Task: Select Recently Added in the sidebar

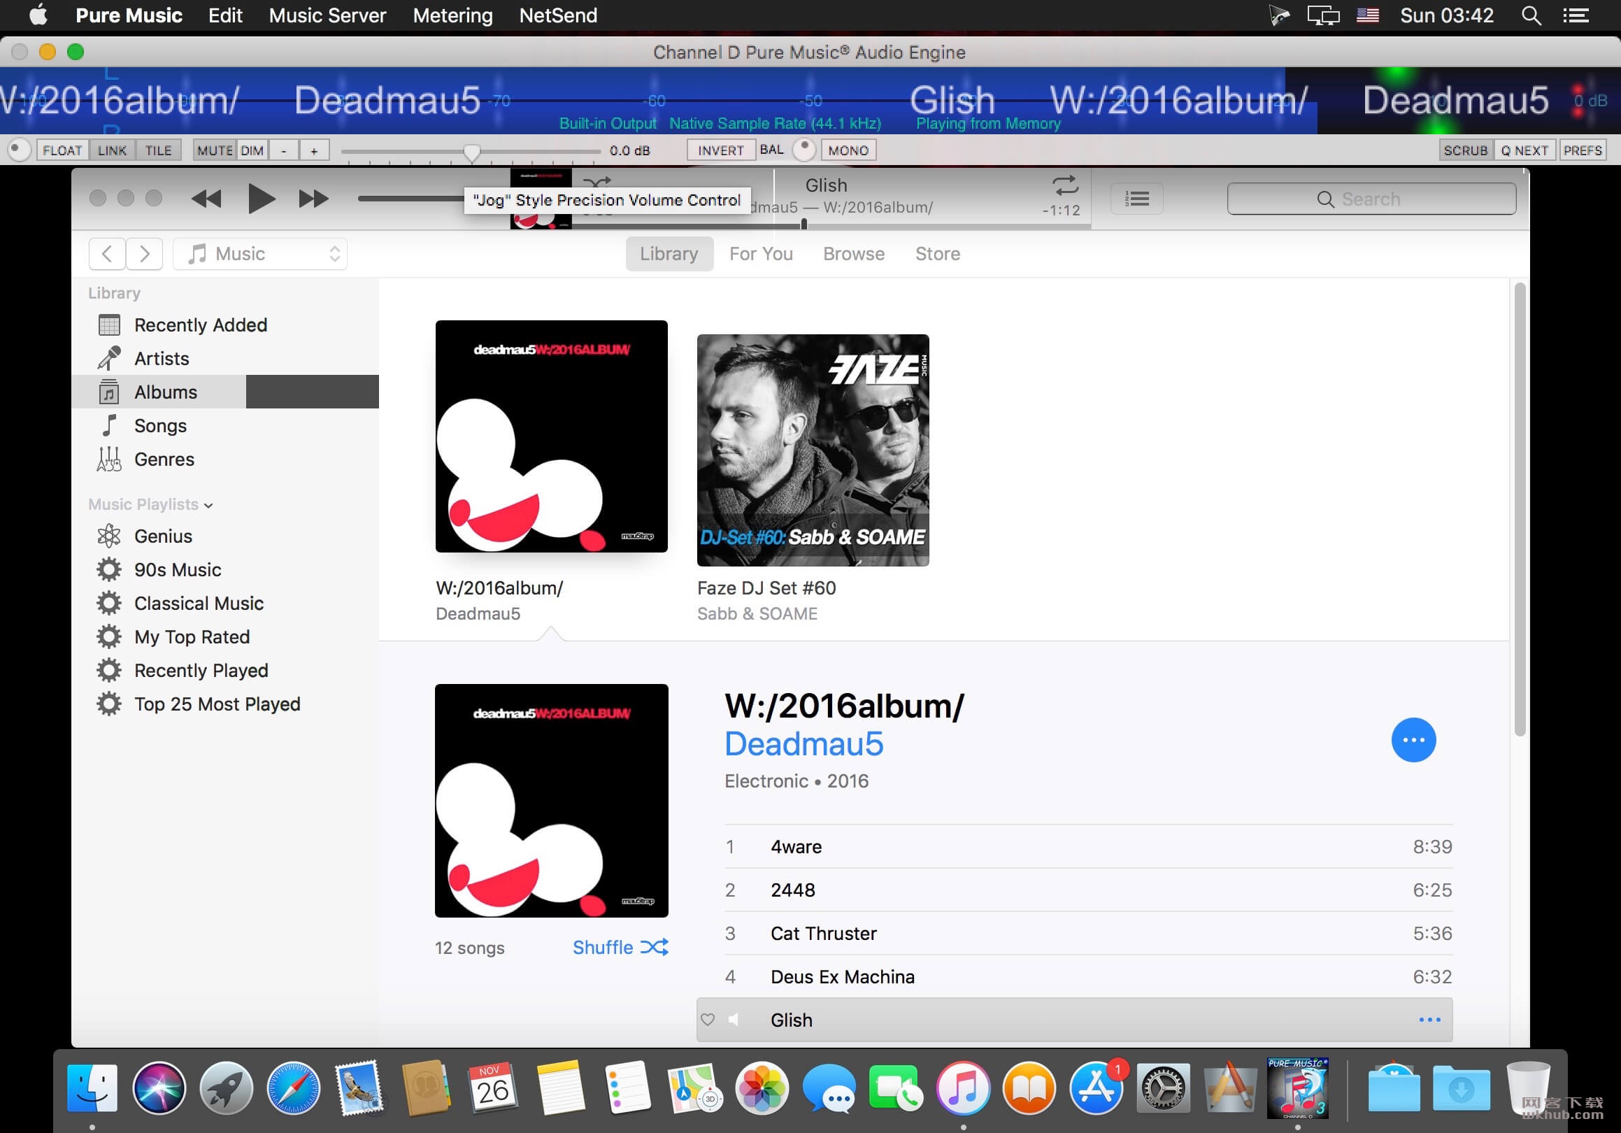Action: (226, 325)
